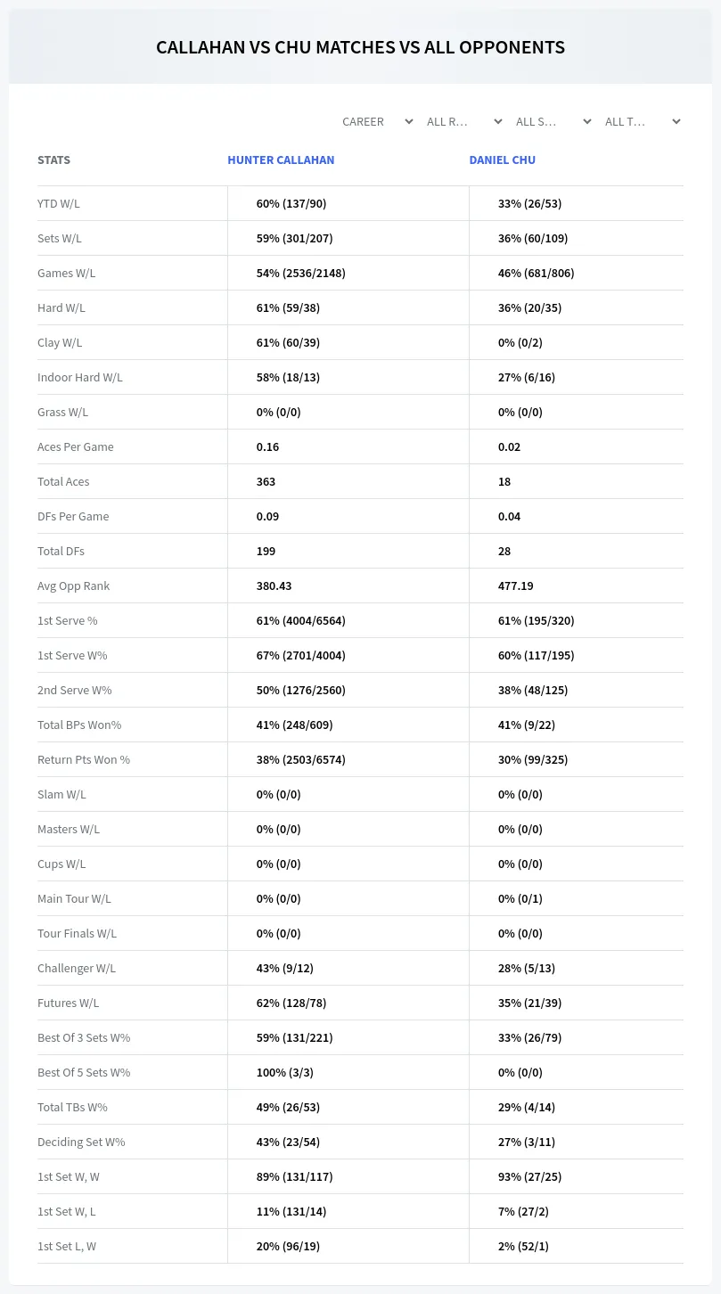Expand the ALL T… filter dropdown
Image resolution: width=721 pixels, height=1294 pixels.
coord(642,121)
